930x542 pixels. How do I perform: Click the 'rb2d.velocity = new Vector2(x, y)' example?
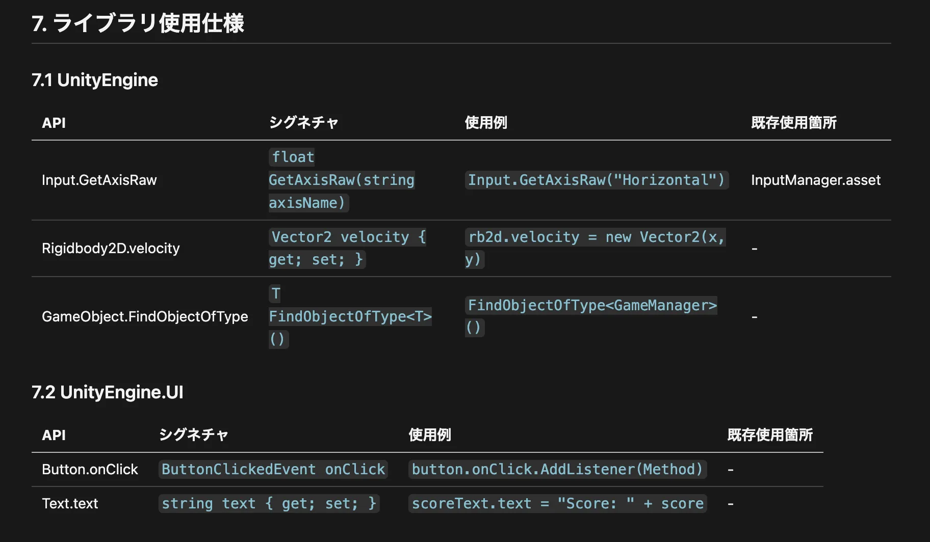coord(596,248)
